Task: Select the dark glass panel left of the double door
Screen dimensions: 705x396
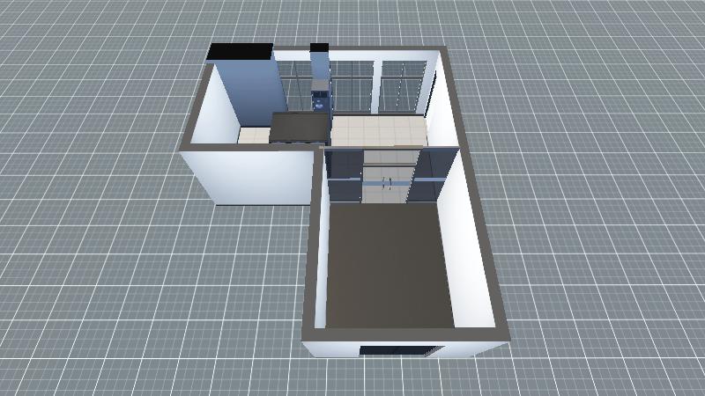Action: point(344,174)
